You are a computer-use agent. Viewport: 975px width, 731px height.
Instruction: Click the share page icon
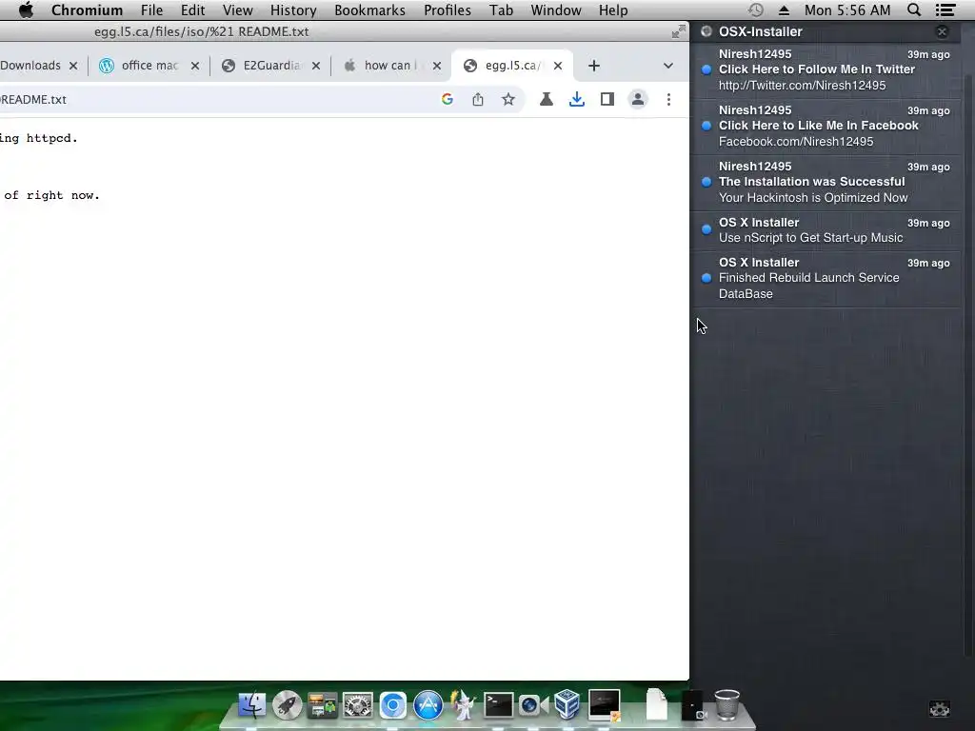point(478,99)
